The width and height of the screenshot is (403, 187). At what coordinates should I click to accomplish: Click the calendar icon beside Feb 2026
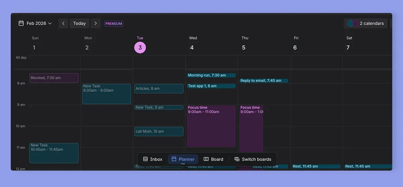[21, 23]
